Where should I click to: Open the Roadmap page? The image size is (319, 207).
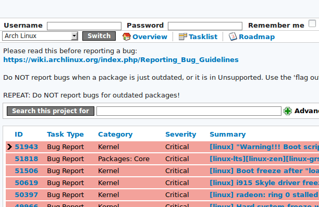coord(257,37)
